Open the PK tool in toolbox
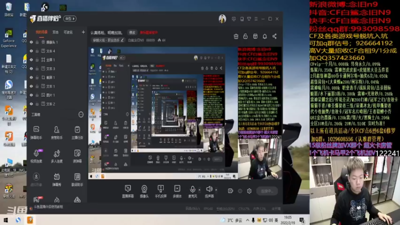 tap(36, 199)
